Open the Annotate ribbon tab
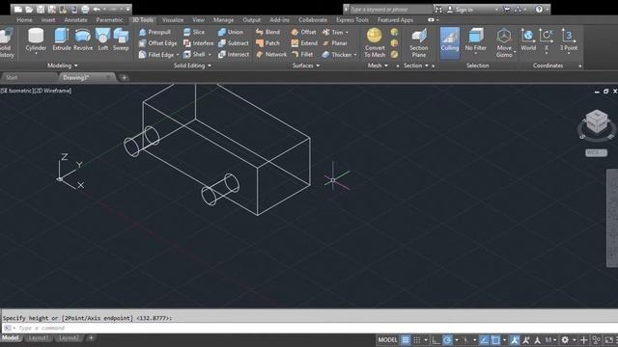This screenshot has width=618, height=347. tap(75, 20)
